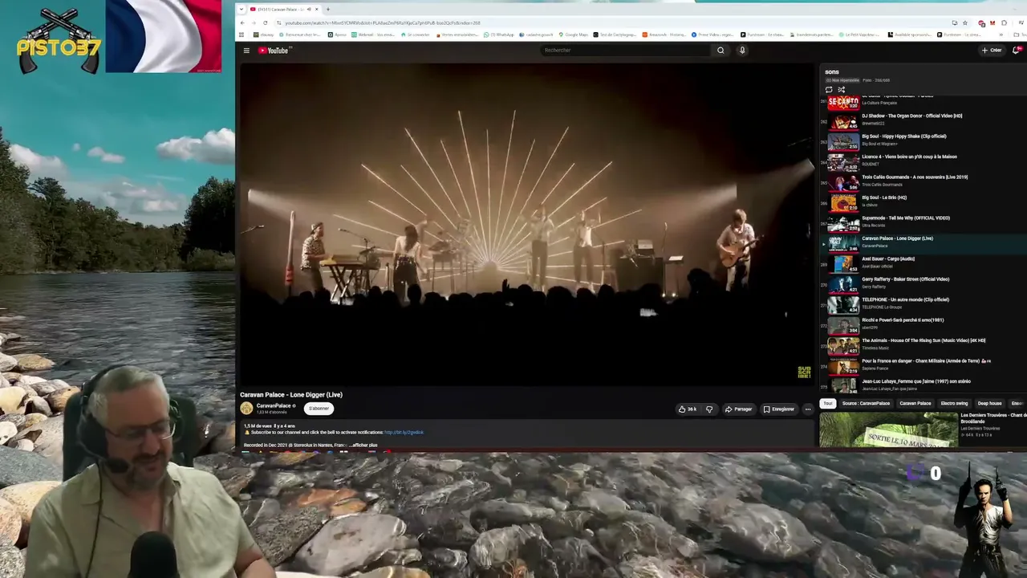Select the Electro swing chip
The height and width of the screenshot is (578, 1027).
pos(955,403)
